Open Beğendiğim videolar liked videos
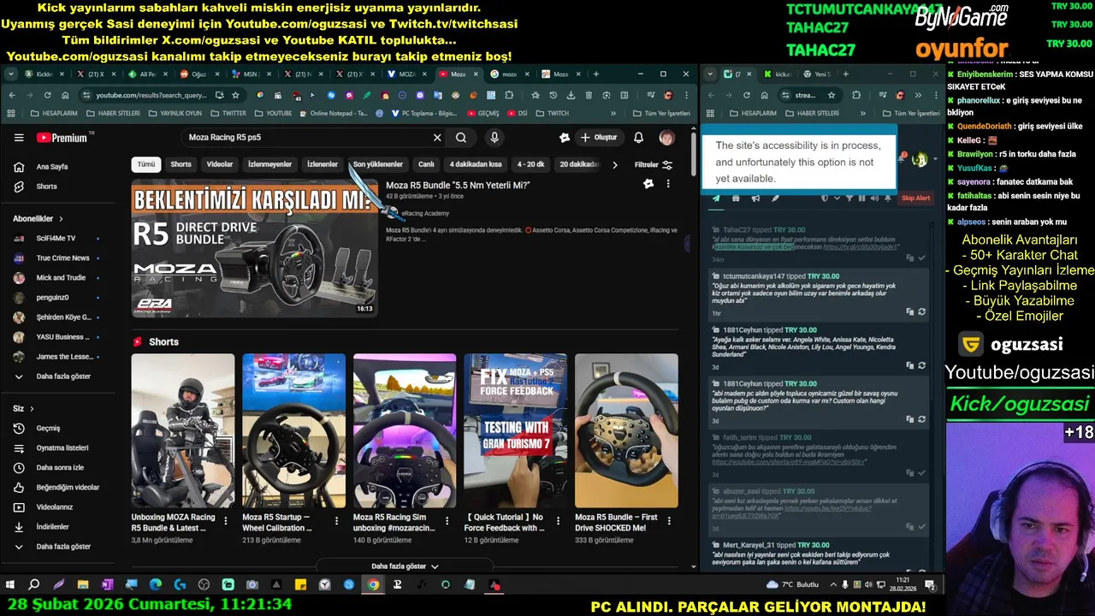Image resolution: width=1095 pixels, height=616 pixels. [68, 487]
